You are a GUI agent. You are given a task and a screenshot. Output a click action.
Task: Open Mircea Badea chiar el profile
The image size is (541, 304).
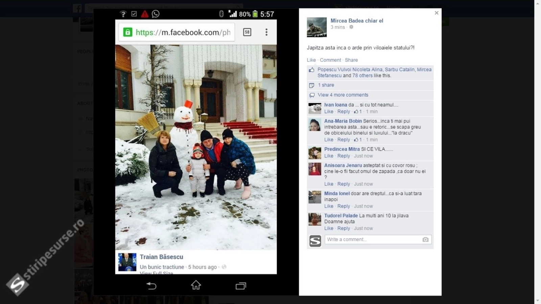pos(357,21)
